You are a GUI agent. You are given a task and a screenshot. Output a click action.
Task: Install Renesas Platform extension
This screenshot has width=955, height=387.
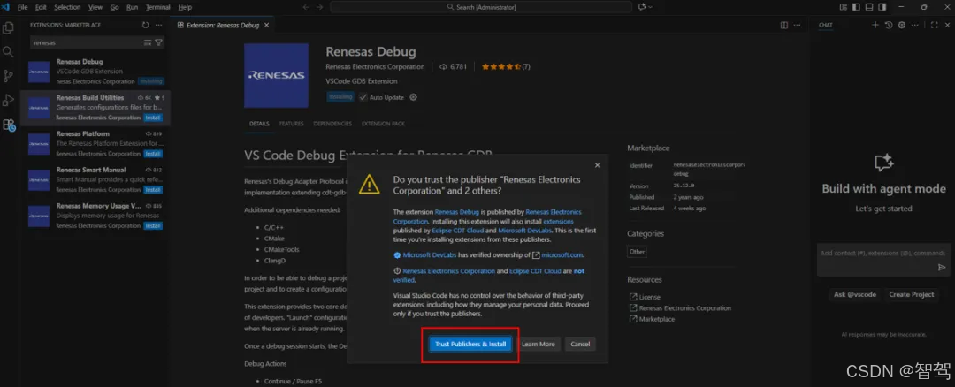point(153,154)
